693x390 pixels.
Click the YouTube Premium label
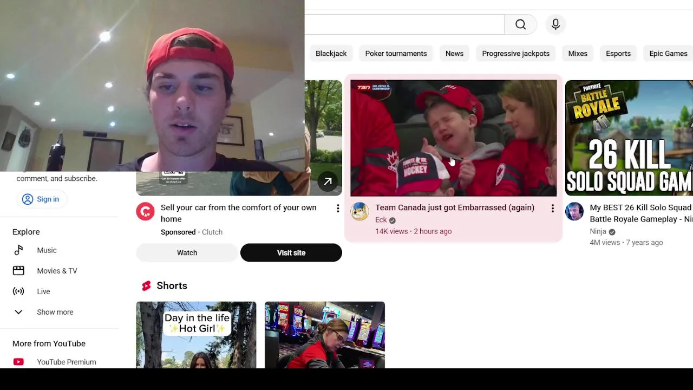tap(67, 362)
